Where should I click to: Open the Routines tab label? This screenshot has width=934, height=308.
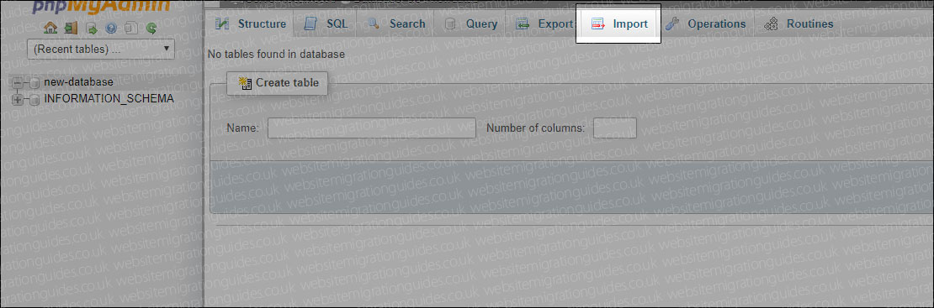810,24
